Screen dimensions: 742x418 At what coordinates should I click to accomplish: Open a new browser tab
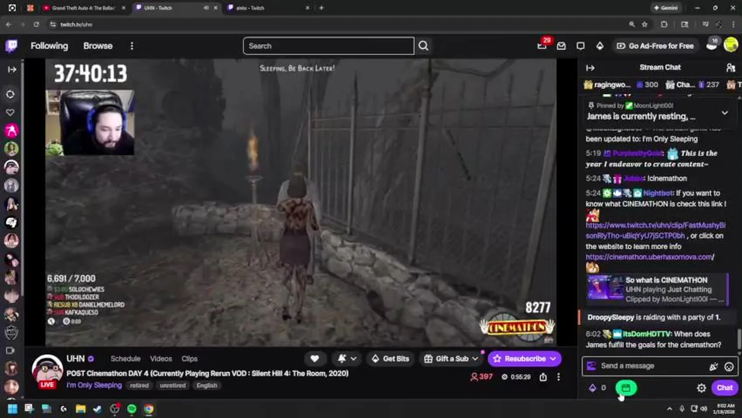321,8
